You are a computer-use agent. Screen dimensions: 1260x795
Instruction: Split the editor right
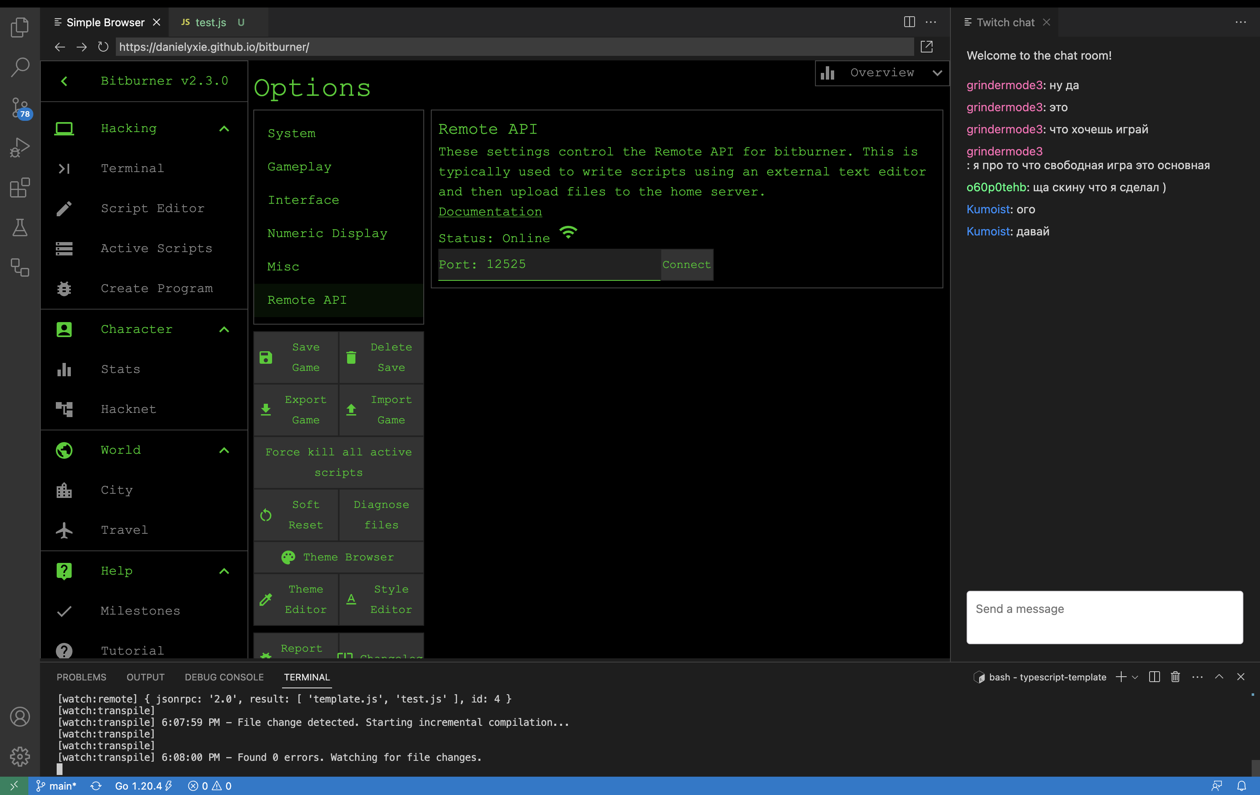pyautogui.click(x=910, y=22)
